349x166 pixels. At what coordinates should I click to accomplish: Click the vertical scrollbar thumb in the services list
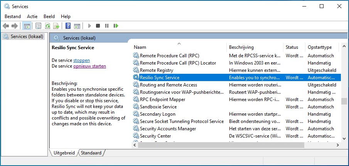tap(344, 101)
